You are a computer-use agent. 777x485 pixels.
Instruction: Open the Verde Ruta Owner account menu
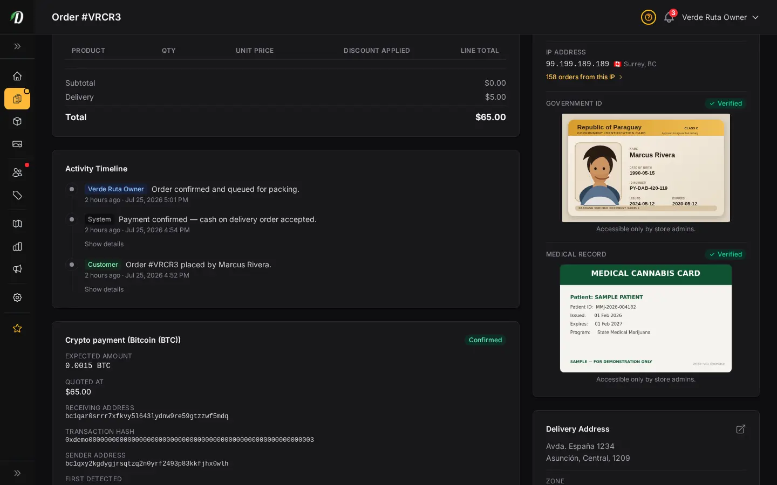pyautogui.click(x=720, y=17)
